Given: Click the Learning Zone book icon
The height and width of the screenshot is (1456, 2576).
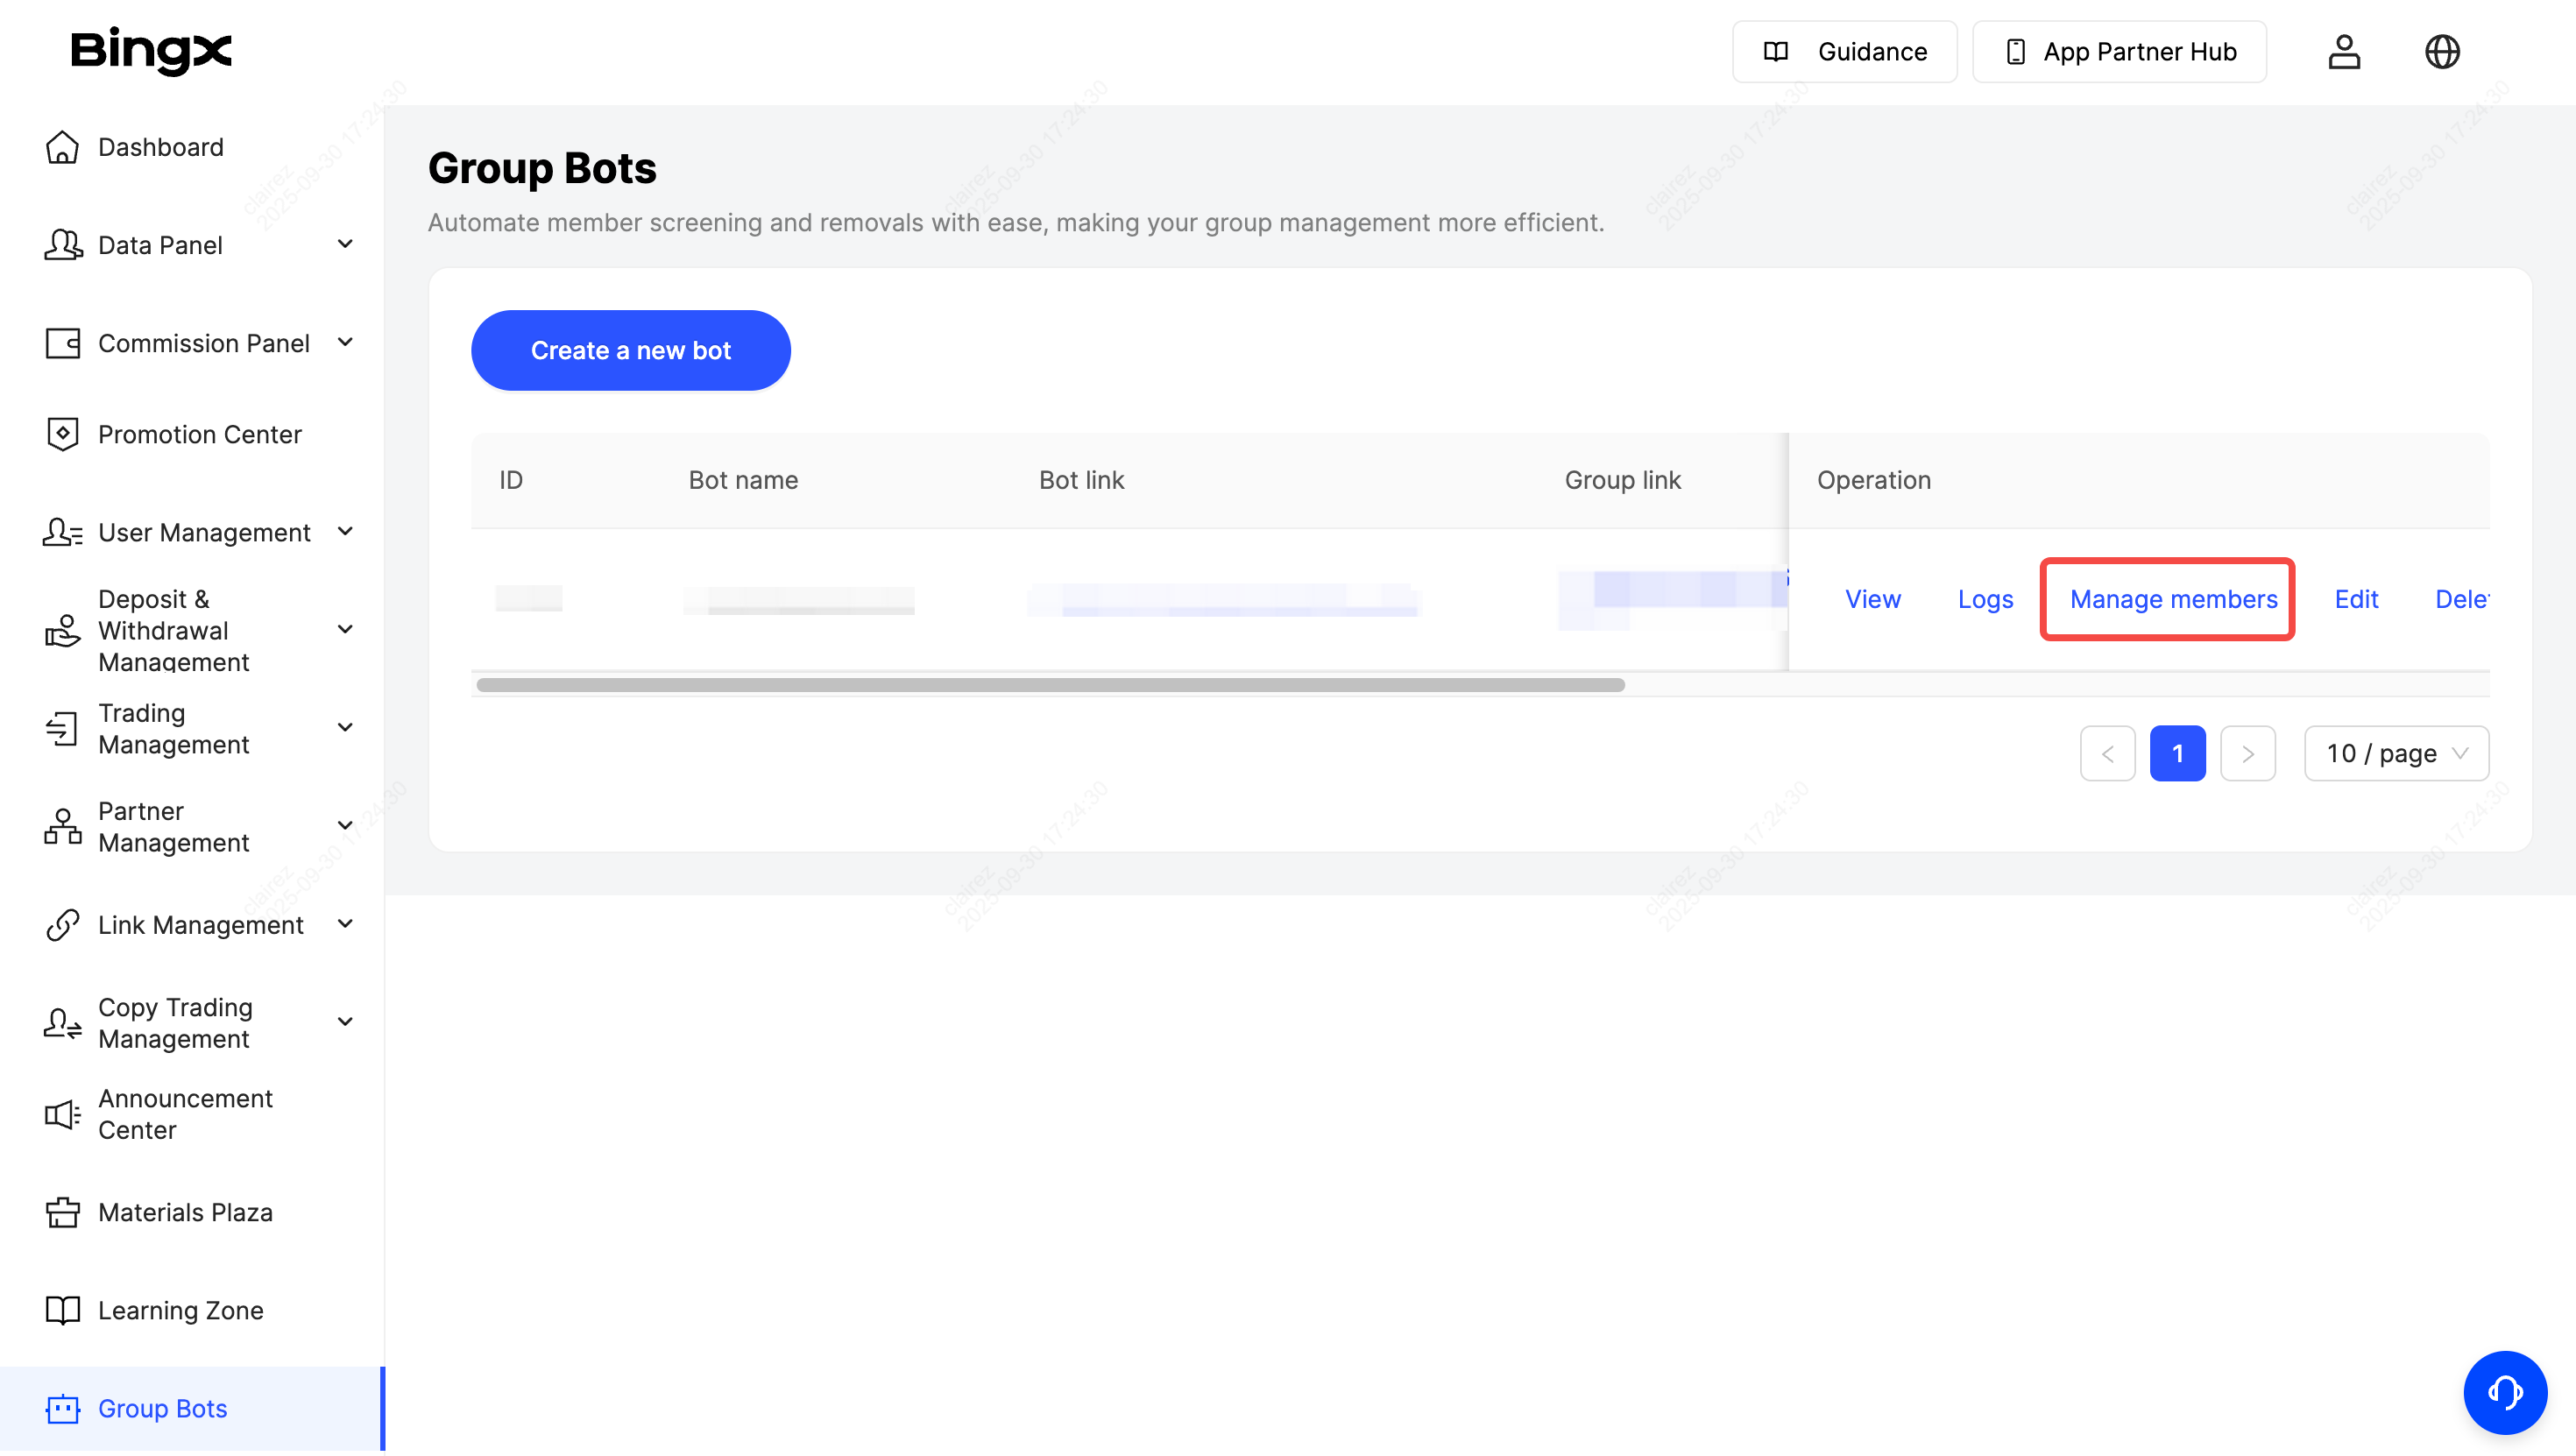Looking at the screenshot, I should (x=62, y=1310).
